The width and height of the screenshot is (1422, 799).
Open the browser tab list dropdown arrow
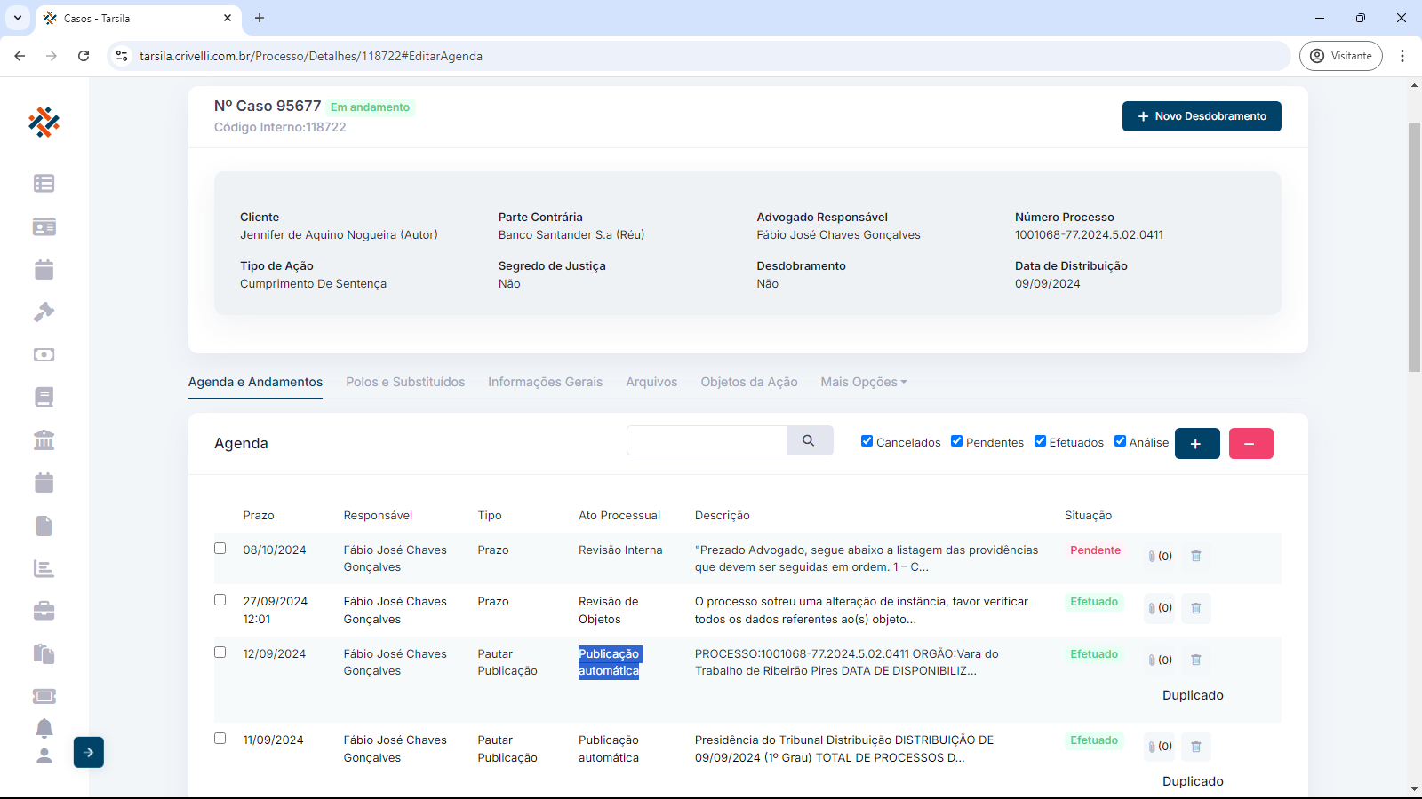[18, 18]
